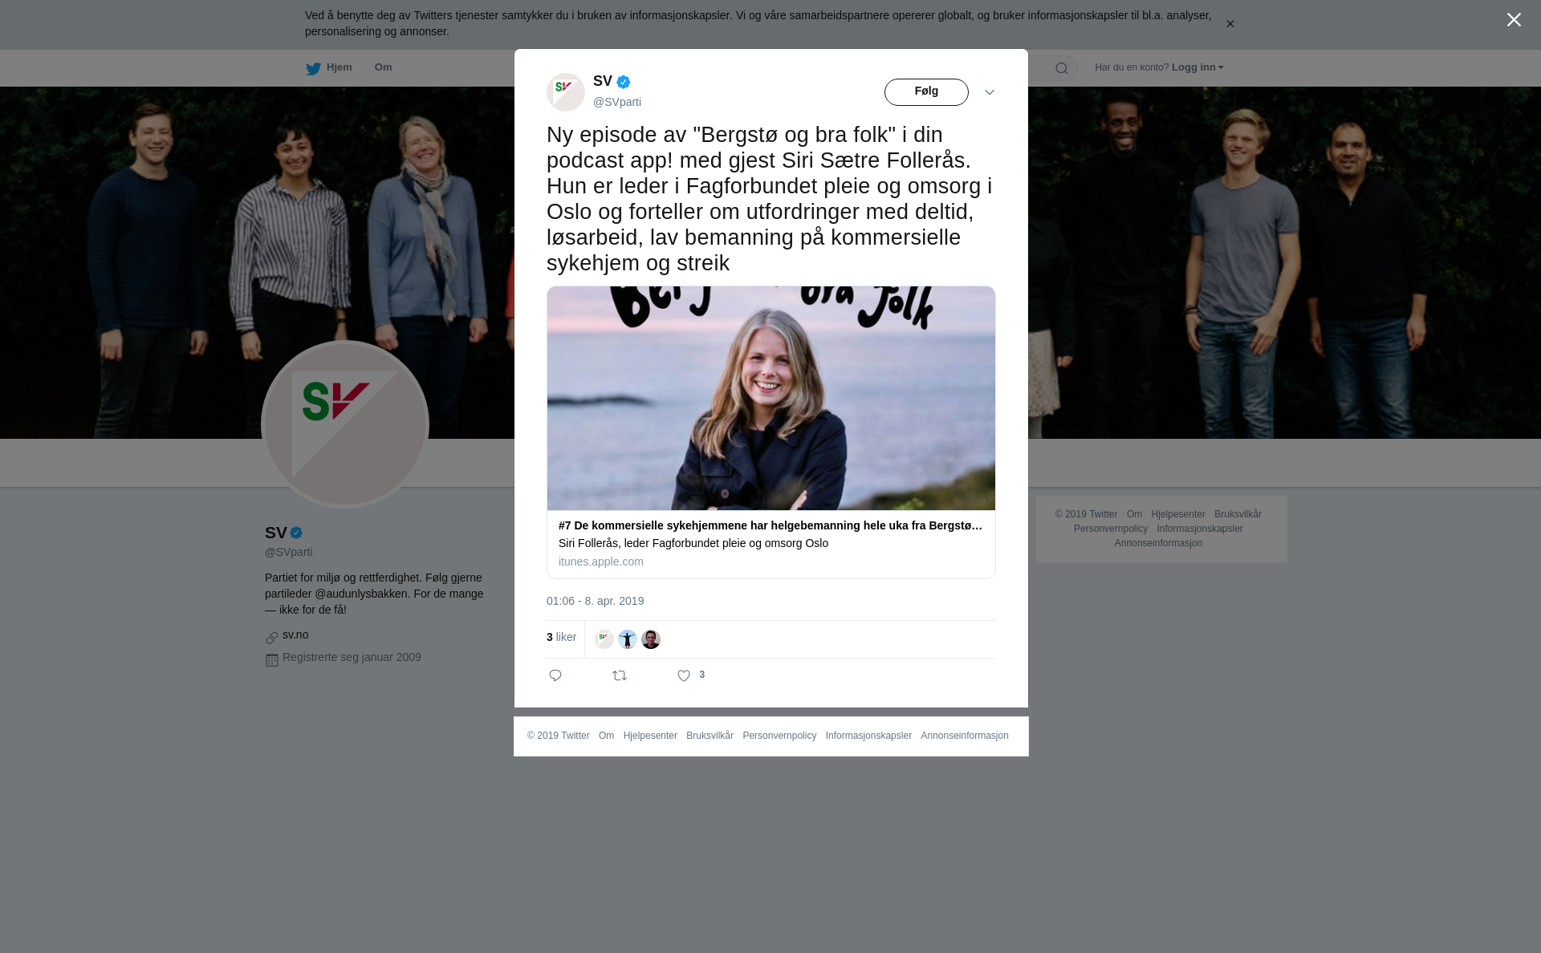This screenshot has width=1541, height=953.
Task: Open the Logg inn dropdown
Action: 1197,67
